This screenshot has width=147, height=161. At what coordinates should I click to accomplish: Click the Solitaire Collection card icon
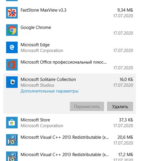(12, 82)
